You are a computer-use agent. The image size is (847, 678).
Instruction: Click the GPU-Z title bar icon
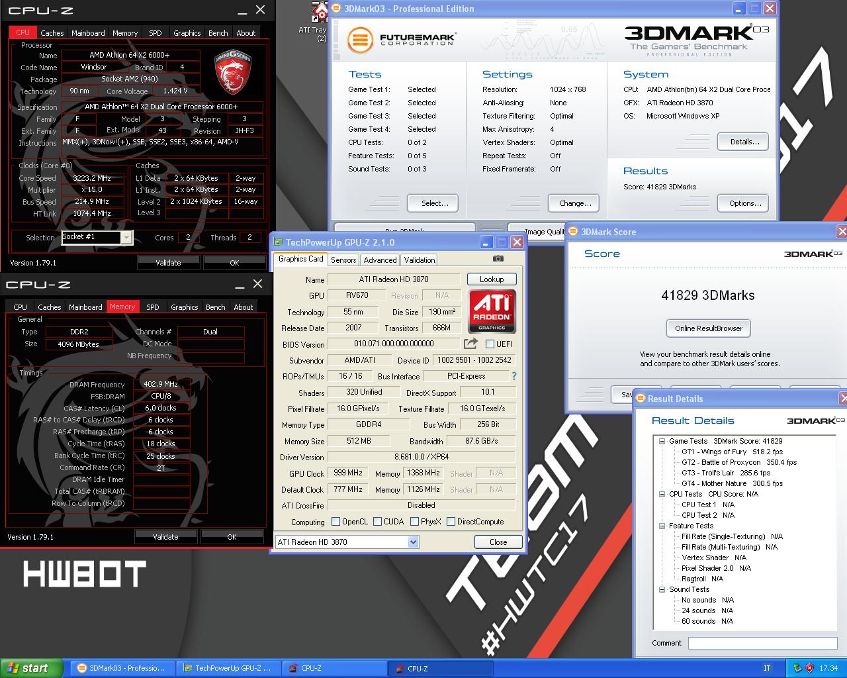coord(278,242)
